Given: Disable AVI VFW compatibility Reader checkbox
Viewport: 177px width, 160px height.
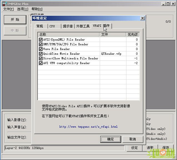Looking at the screenshot, I should click(41, 63).
